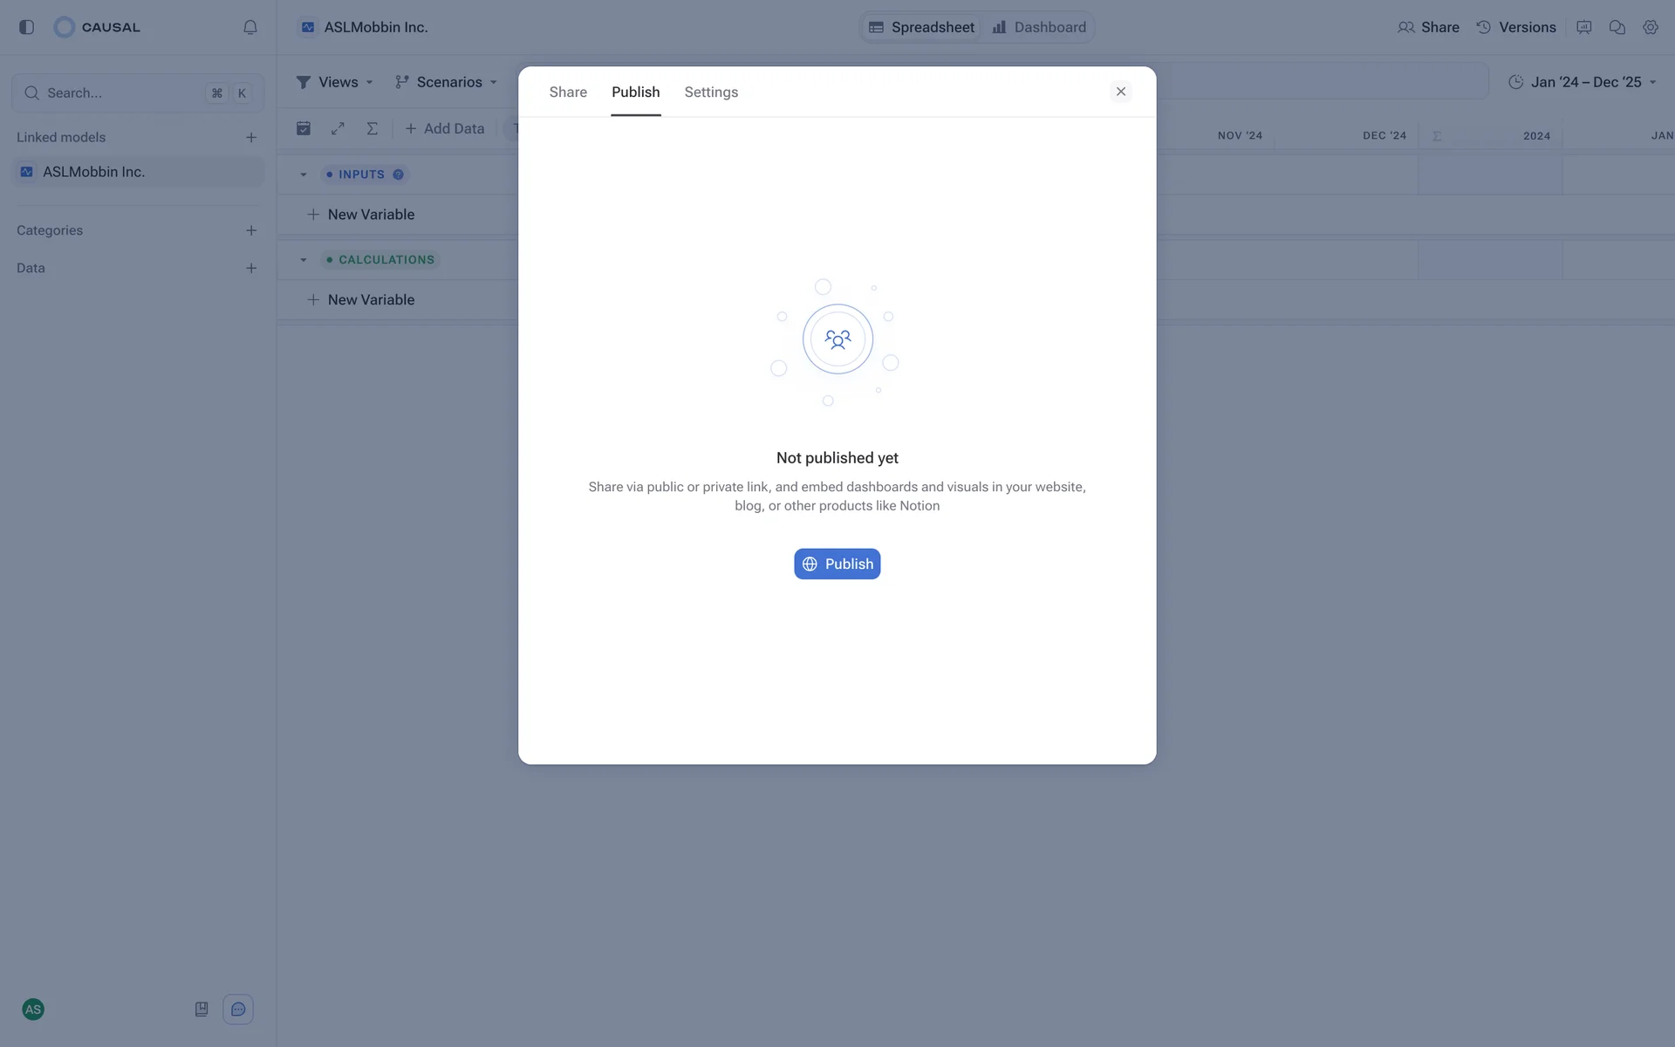Open the notifications bell
Screen dimensions: 1675x1047
click(x=250, y=27)
